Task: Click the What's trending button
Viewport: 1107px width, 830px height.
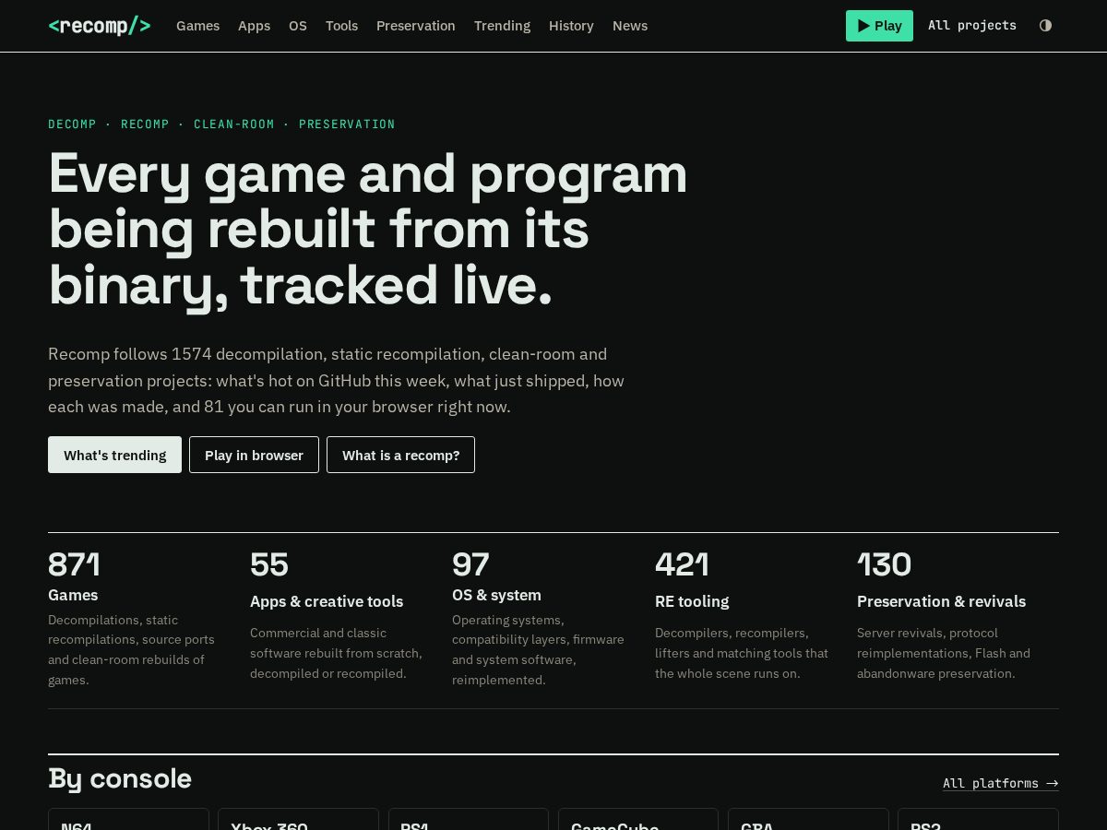Action: pos(114,455)
